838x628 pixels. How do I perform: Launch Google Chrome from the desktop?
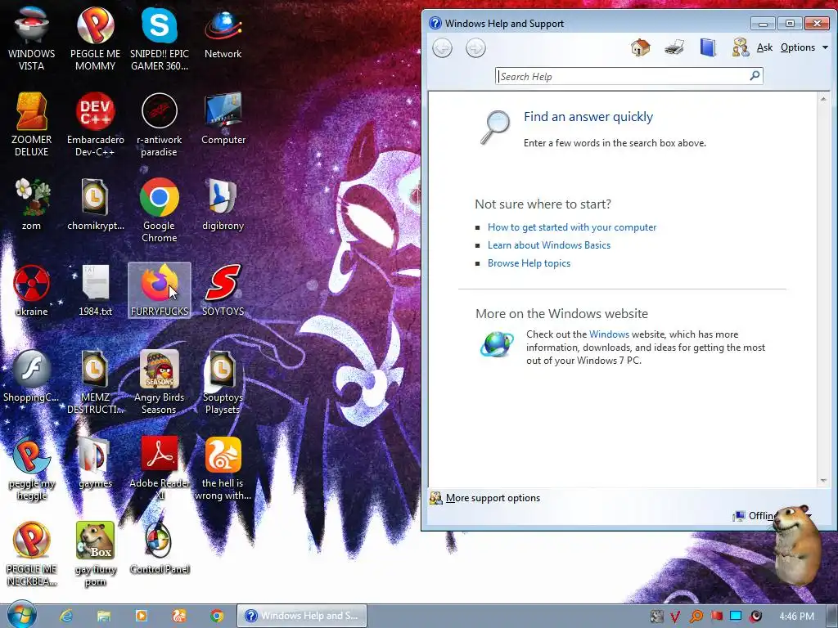[x=160, y=210]
